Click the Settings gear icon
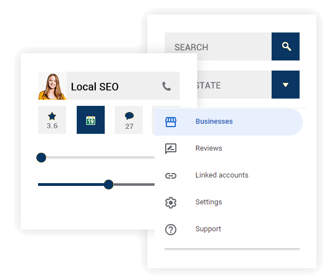 [171, 203]
